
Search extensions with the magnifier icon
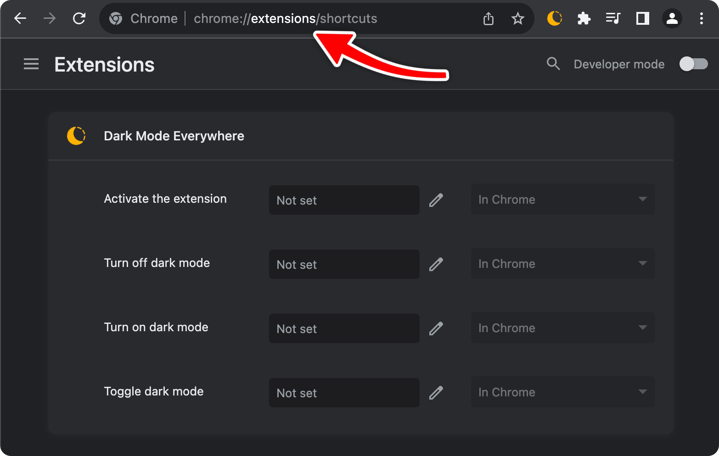553,64
